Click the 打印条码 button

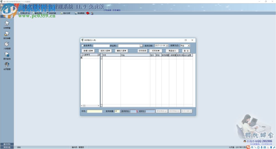pyautogui.click(x=142, y=51)
